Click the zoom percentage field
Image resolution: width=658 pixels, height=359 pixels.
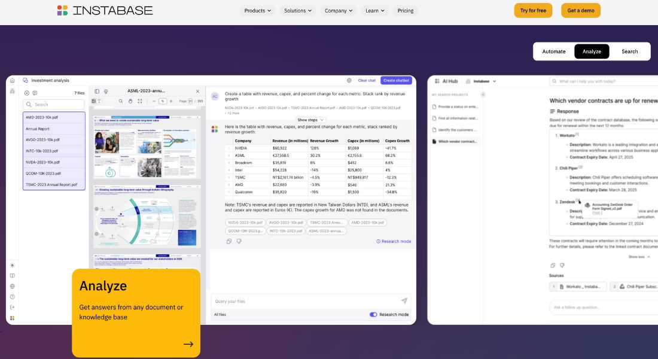162,101
